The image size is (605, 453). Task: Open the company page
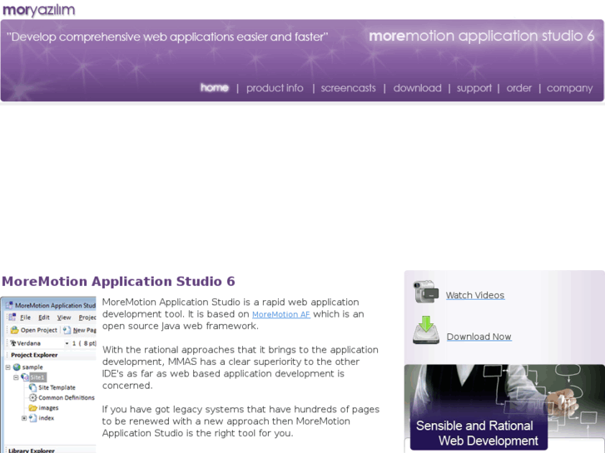[x=569, y=88]
